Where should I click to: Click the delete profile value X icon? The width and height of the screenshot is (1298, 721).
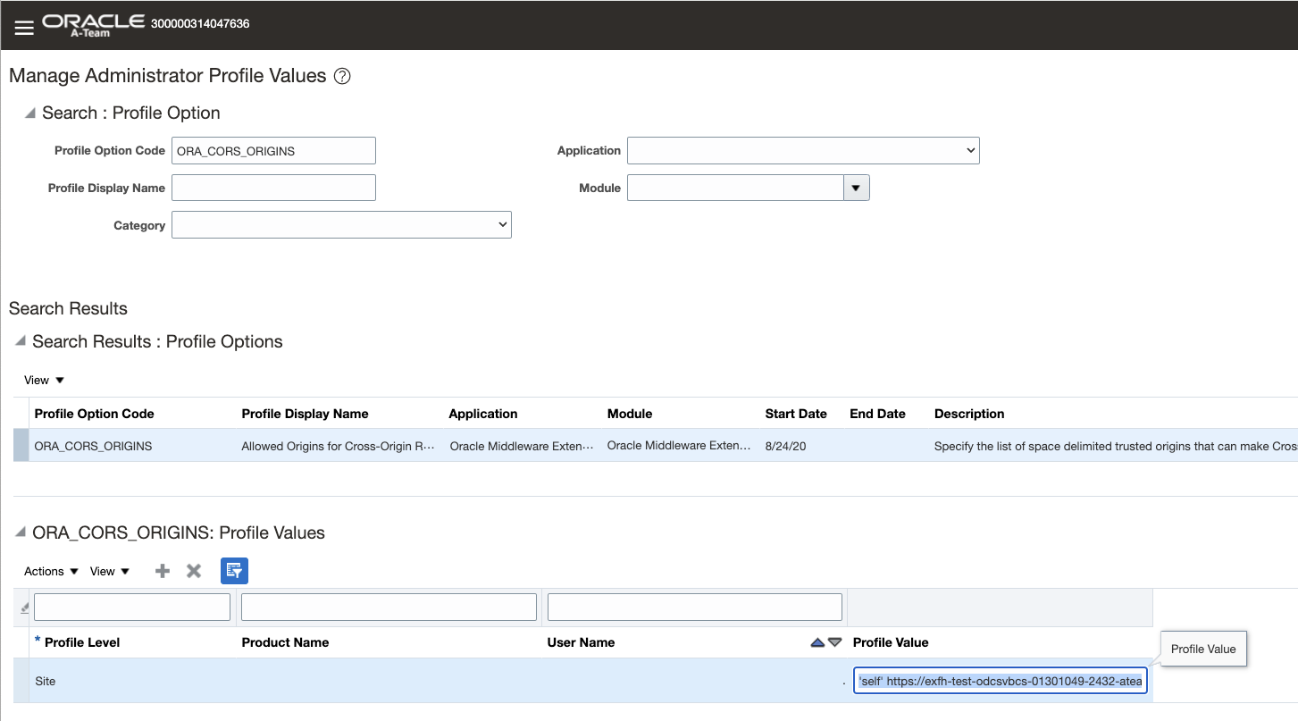(194, 571)
